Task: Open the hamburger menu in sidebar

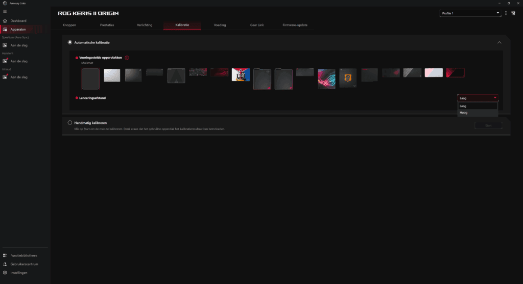Action: point(5,11)
